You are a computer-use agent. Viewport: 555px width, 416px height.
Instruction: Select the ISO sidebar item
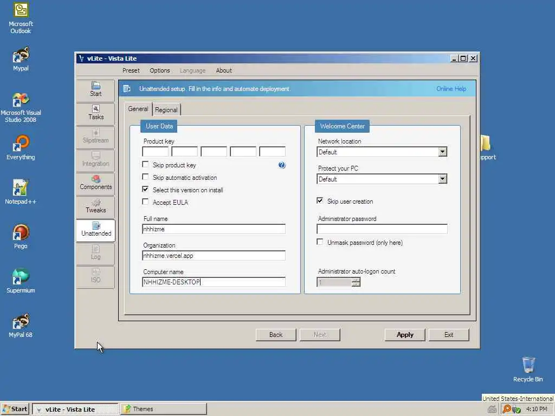click(95, 276)
